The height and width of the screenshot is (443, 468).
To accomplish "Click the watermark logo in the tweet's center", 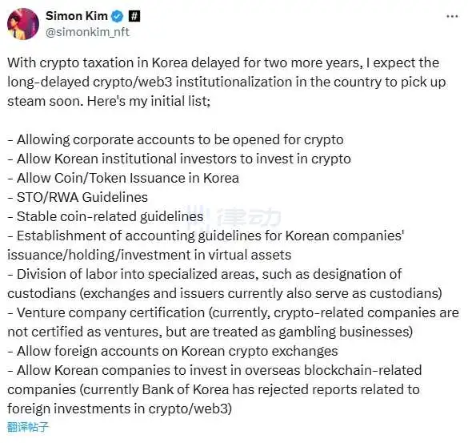I will (235, 216).
